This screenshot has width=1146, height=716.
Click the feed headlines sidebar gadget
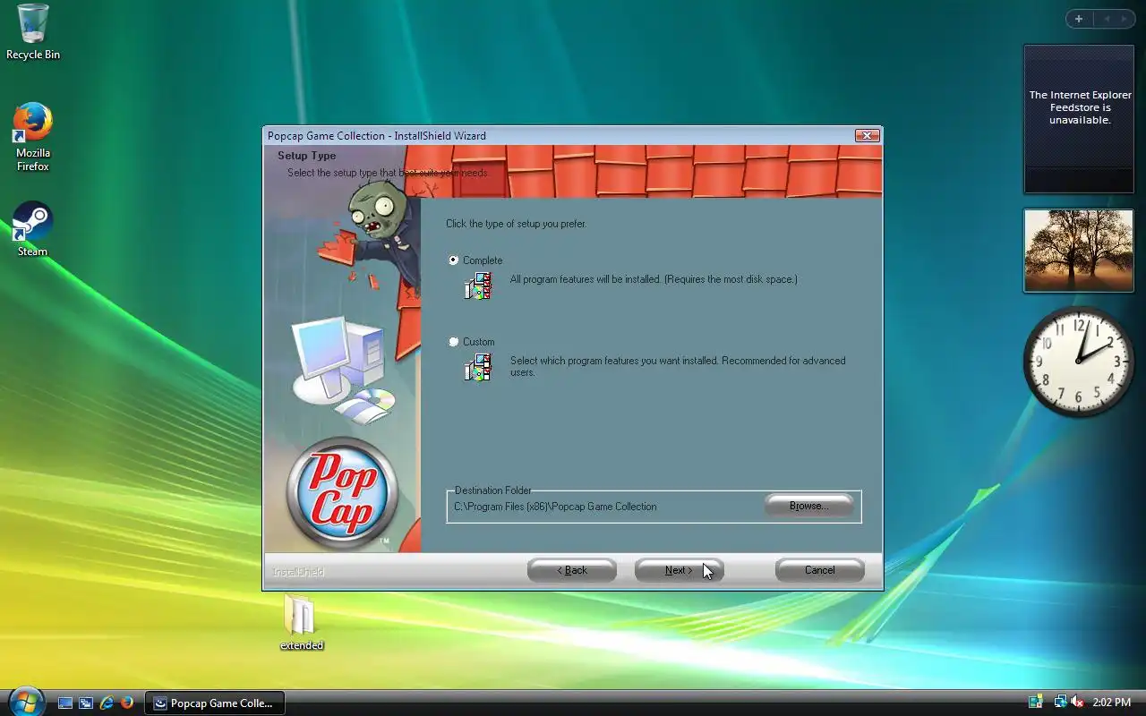[1079, 119]
